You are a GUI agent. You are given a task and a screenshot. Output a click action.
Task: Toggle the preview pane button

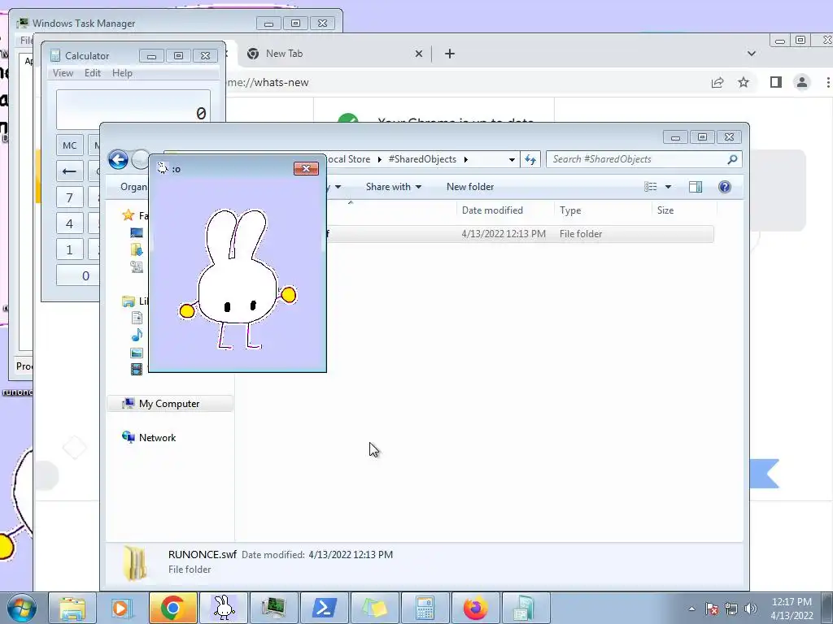(696, 187)
